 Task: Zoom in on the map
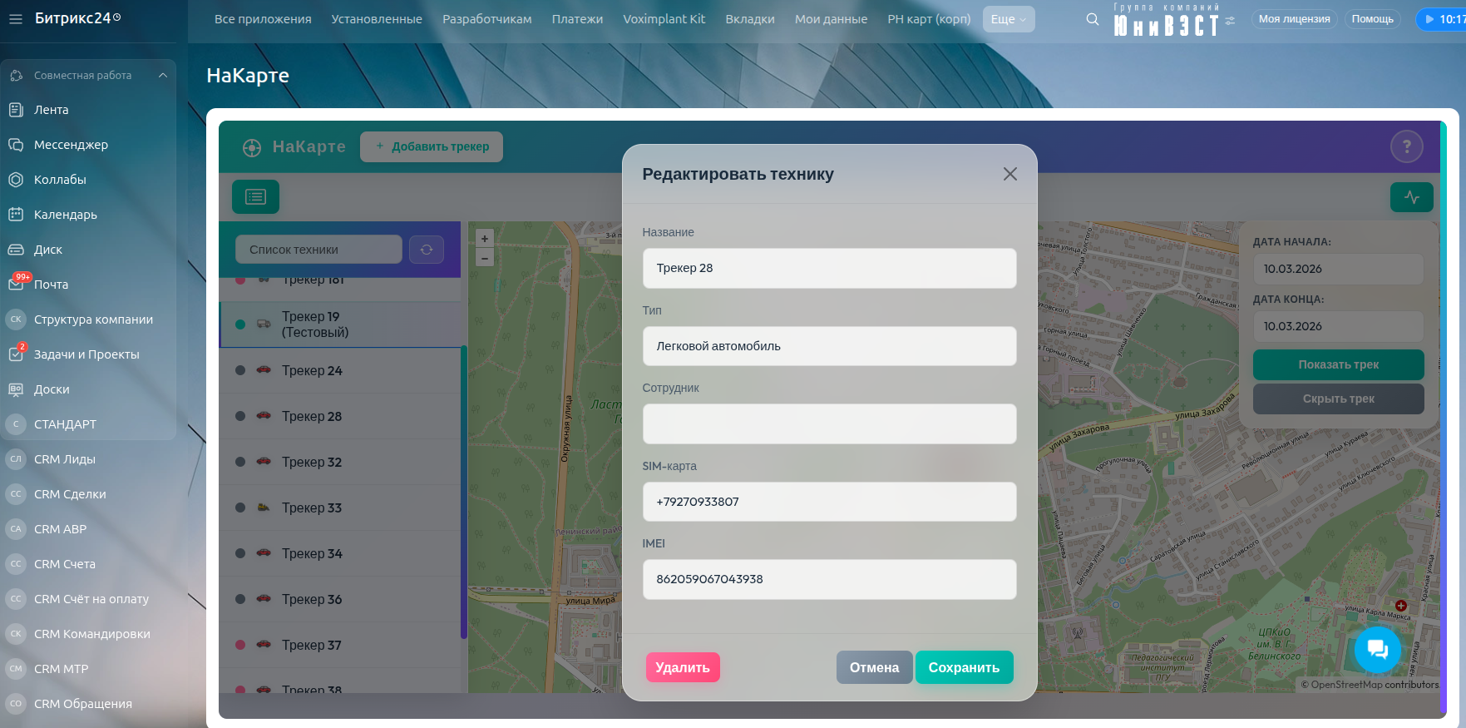485,239
